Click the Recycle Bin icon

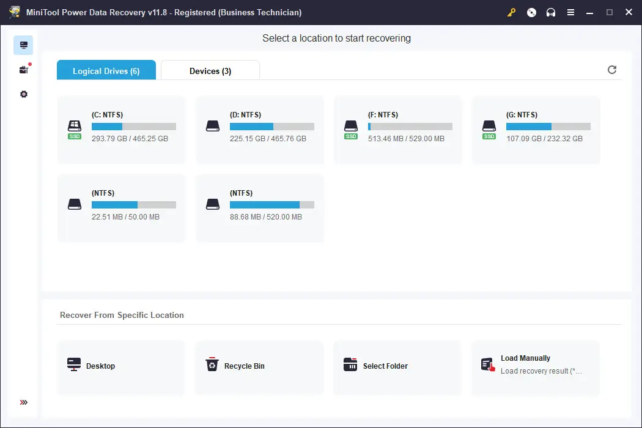[212, 364]
